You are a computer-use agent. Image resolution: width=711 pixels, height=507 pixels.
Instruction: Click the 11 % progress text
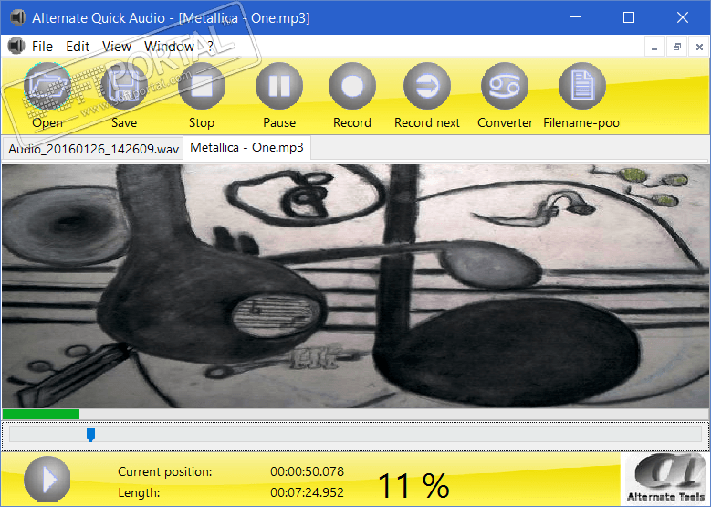pyautogui.click(x=413, y=486)
